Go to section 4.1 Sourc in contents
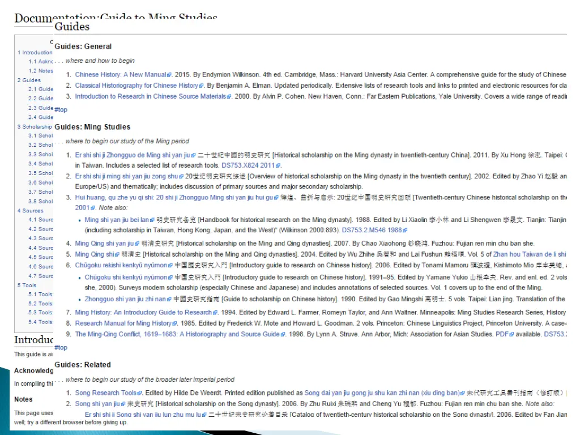The image size is (580, 435). [41, 220]
